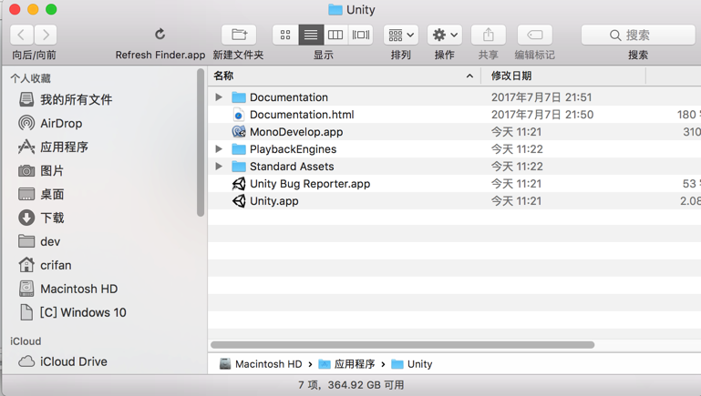
Task: Close the Finder window with red button
Action: [15, 9]
